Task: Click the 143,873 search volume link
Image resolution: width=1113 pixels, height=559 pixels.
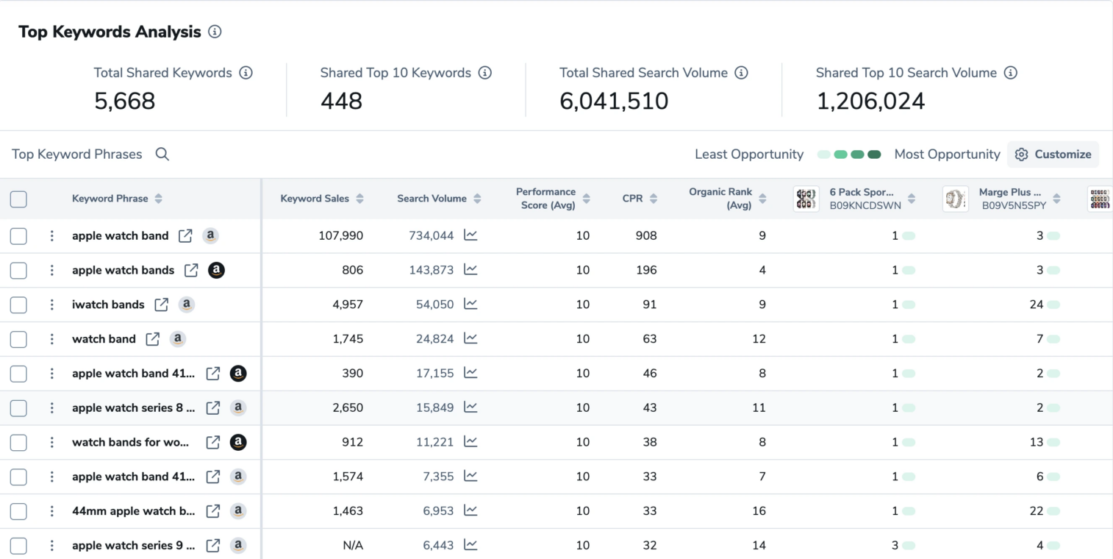Action: [x=432, y=270]
